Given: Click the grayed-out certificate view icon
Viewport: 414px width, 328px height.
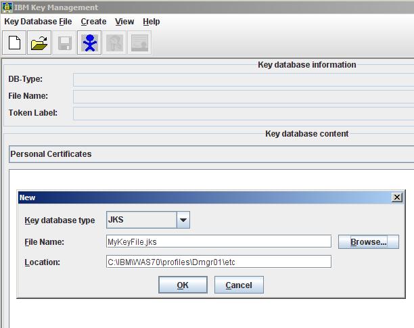Looking at the screenshot, I should [139, 43].
